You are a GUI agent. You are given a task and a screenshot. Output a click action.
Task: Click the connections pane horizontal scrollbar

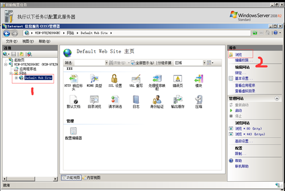(30, 179)
